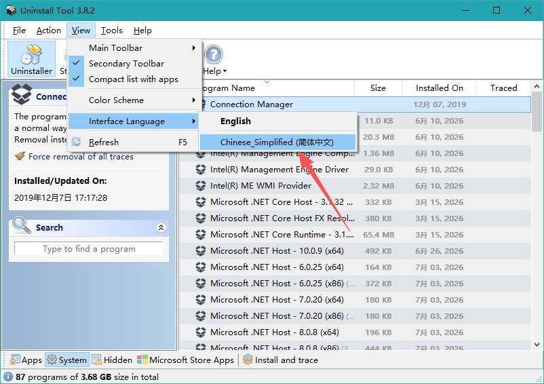Toggle Secondary Toolbar option

[x=134, y=64]
